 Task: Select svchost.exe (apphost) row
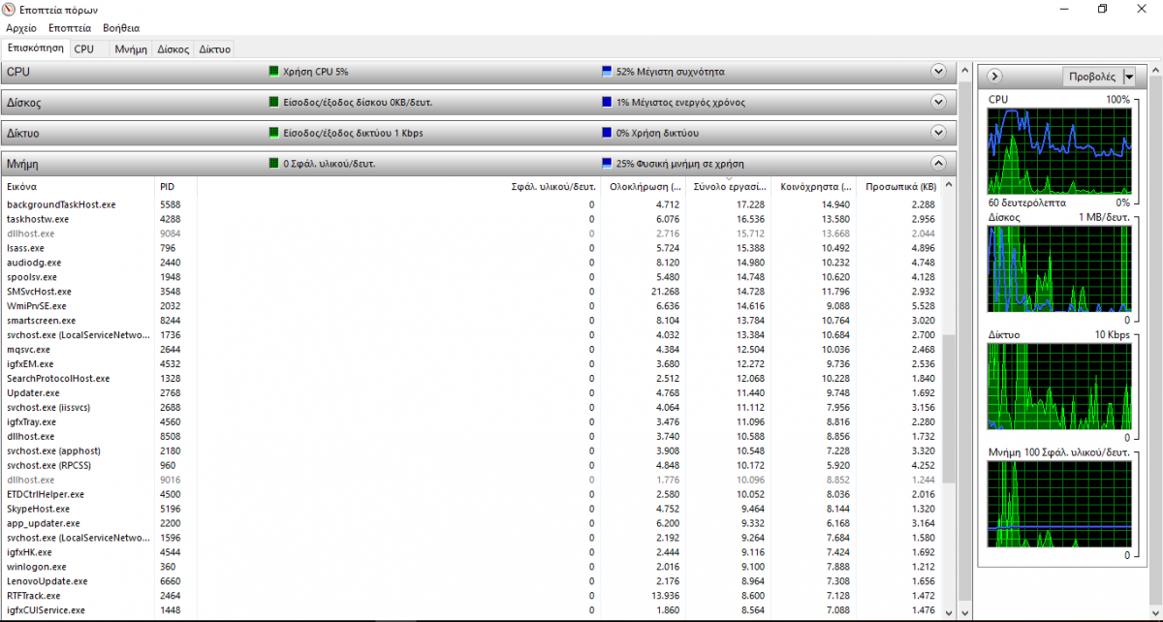[x=471, y=451]
